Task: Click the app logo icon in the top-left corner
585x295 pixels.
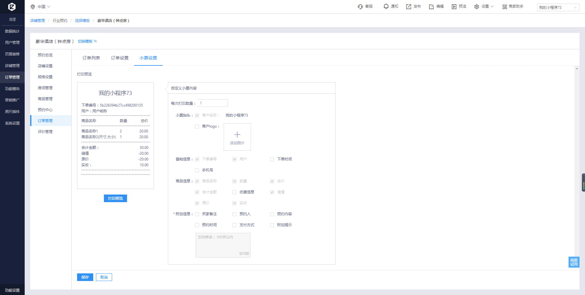Action: point(12,7)
